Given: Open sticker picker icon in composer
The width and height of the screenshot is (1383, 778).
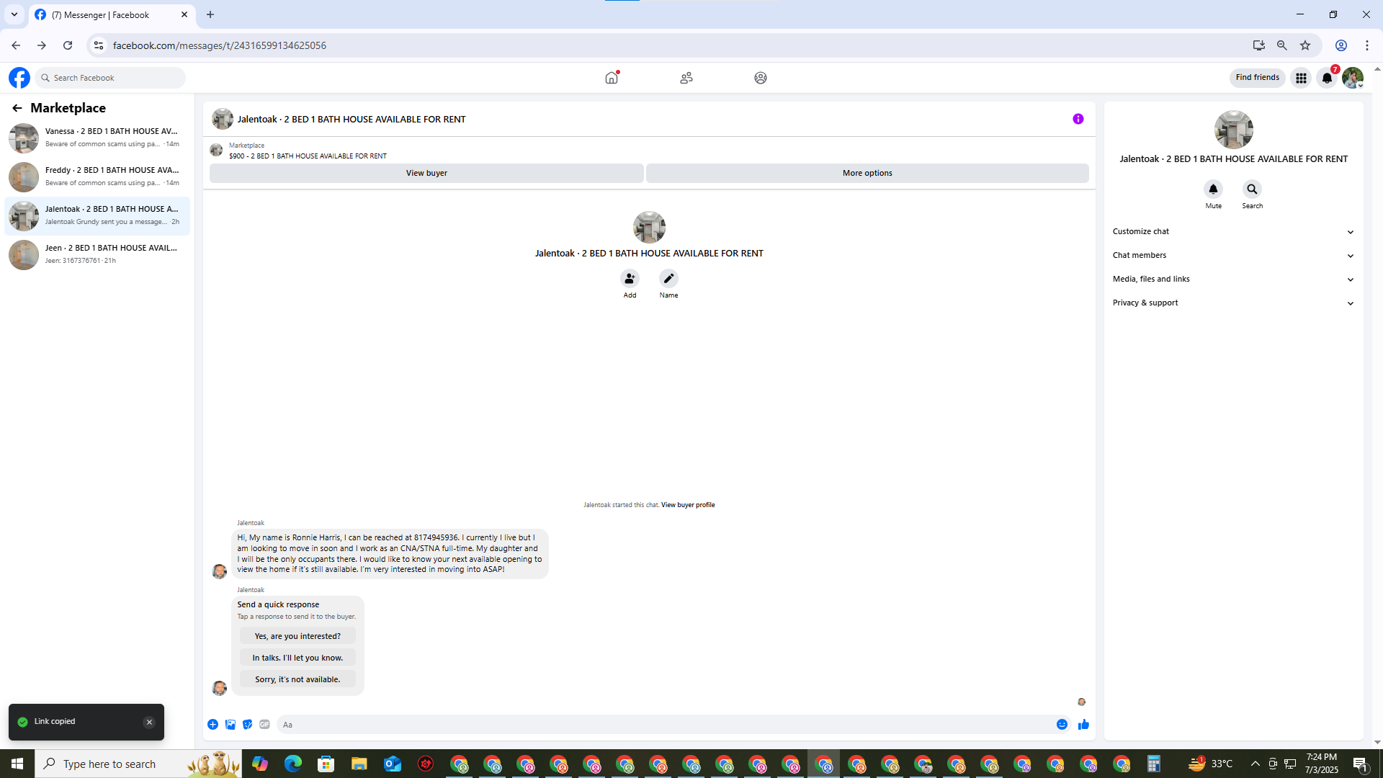Looking at the screenshot, I should (x=247, y=725).
